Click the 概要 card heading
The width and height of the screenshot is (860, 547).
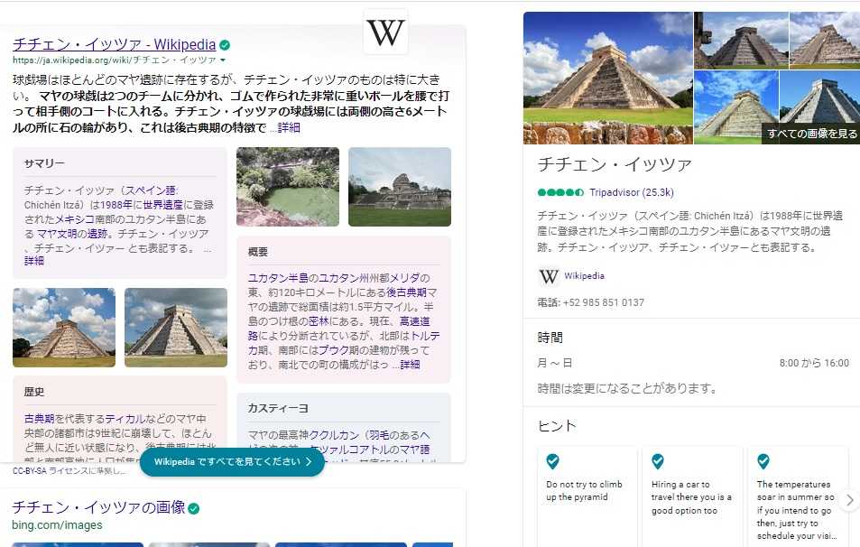[x=258, y=252]
